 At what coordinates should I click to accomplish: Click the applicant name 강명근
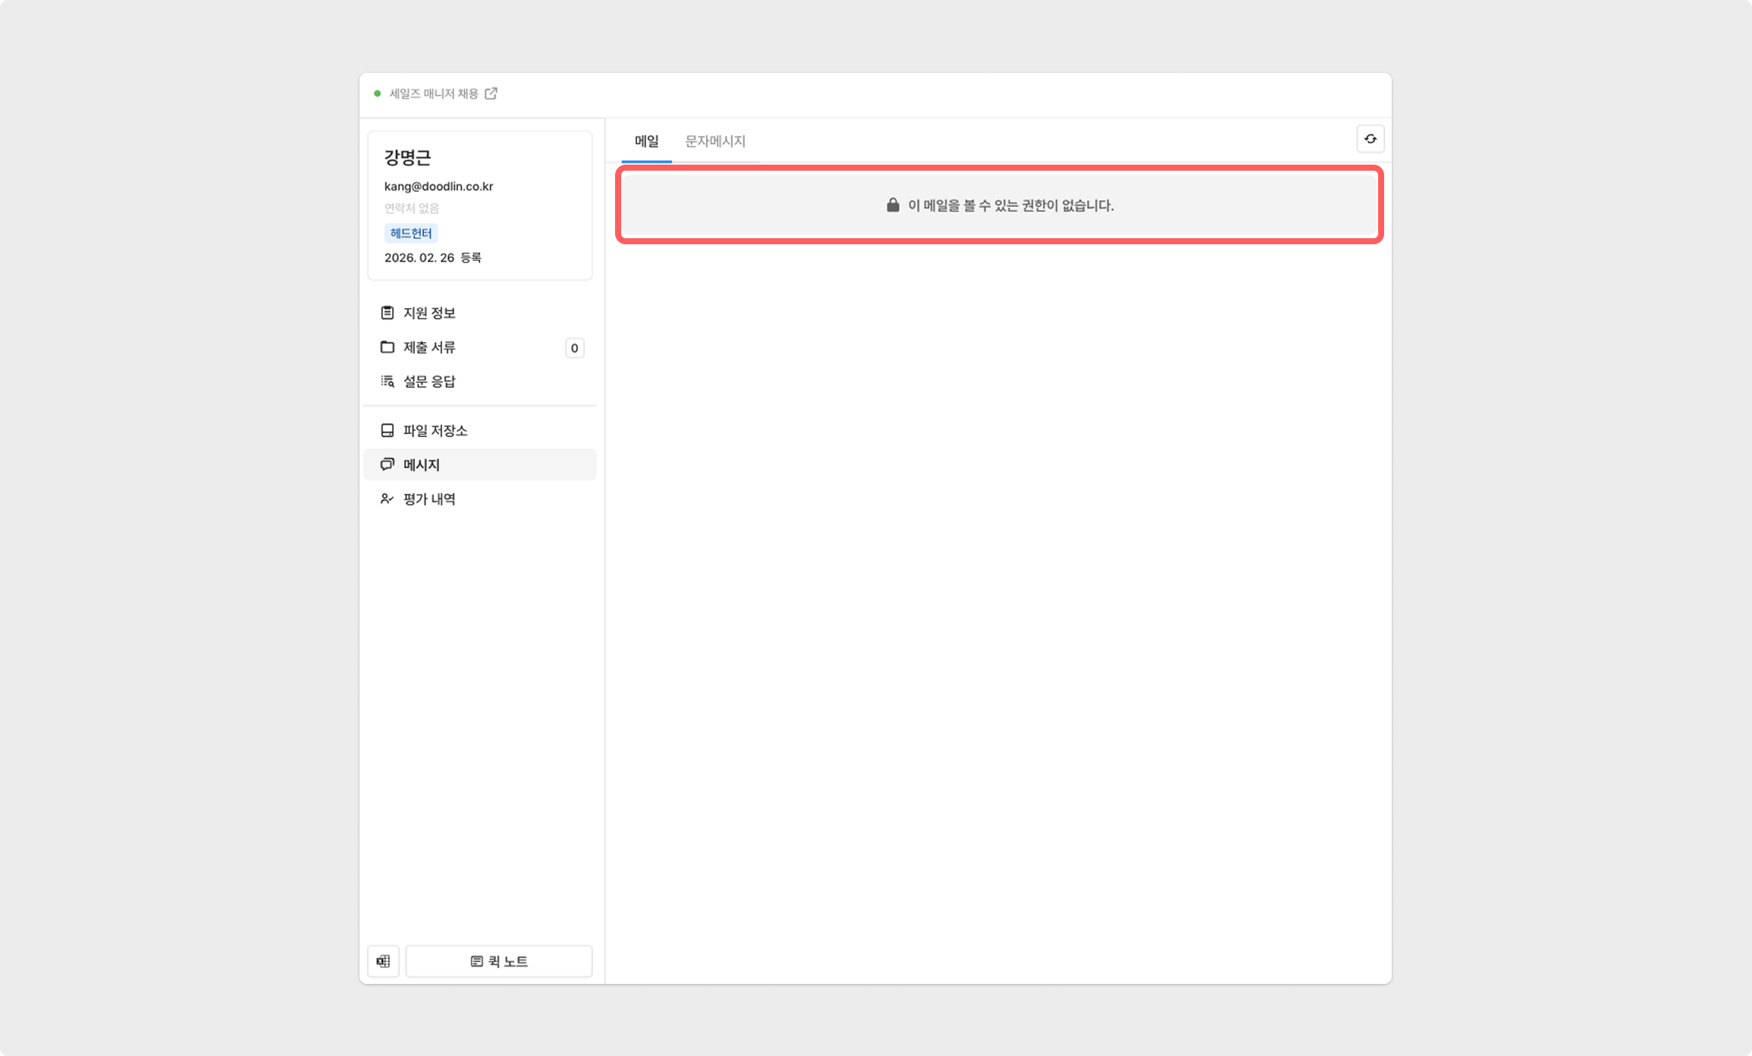407,157
